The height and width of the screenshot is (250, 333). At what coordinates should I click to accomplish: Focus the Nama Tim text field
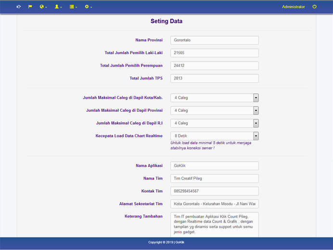(214, 178)
